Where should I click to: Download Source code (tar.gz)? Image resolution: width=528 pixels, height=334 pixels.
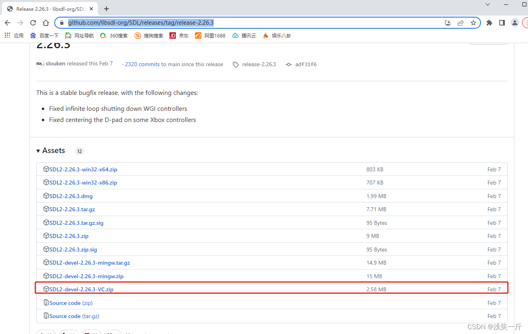74,316
